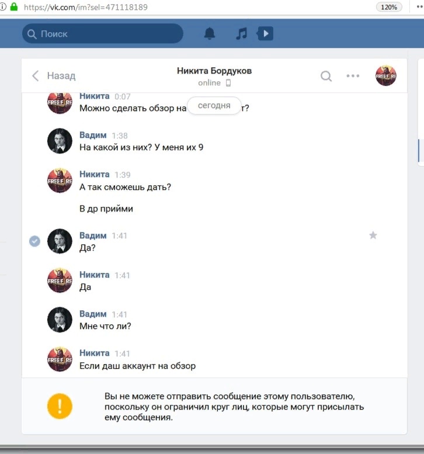Image resolution: width=424 pixels, height=454 pixels.
Task: Open the video play icon in header
Action: 265,33
